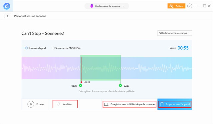Screen dimensions: 213x124
Task: Click the start handle at 01:22
Action: (x=81, y=85)
